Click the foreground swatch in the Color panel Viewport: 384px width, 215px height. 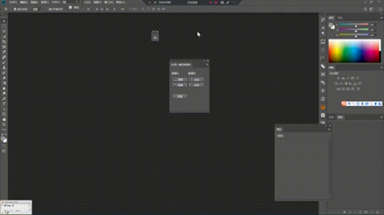pyautogui.click(x=331, y=25)
